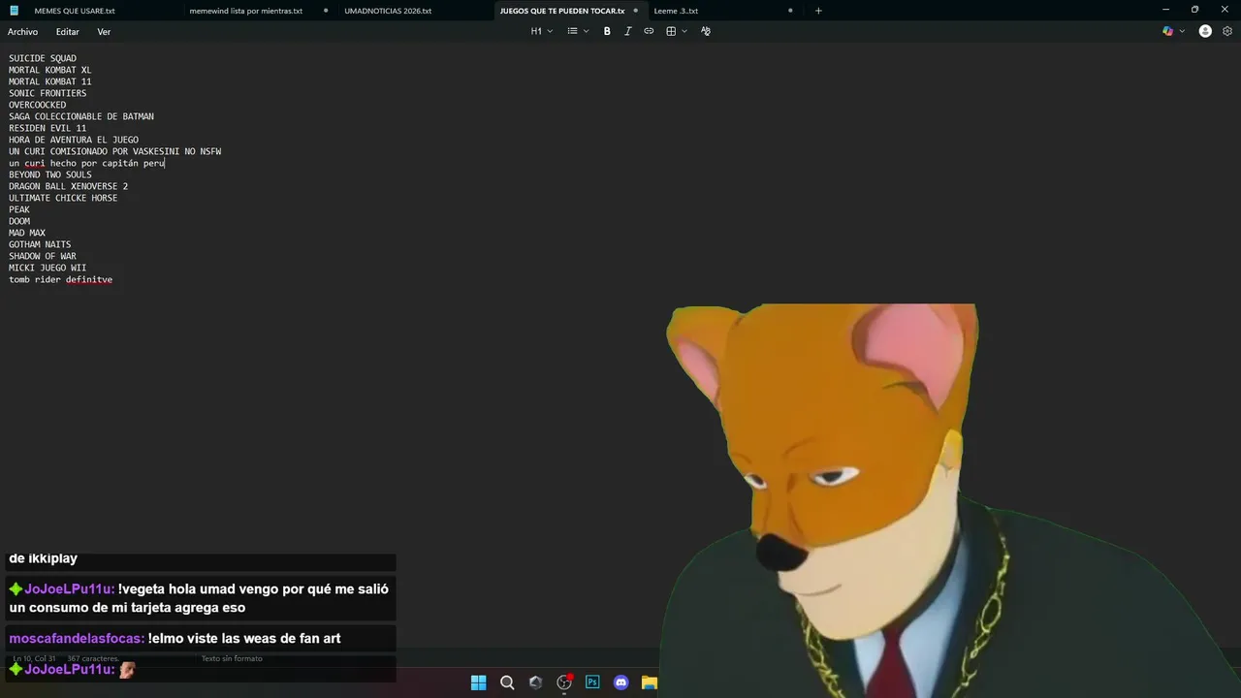This screenshot has height=698, width=1241.
Task: Click 'Texto sin formato' in status bar
Action: pos(232,658)
